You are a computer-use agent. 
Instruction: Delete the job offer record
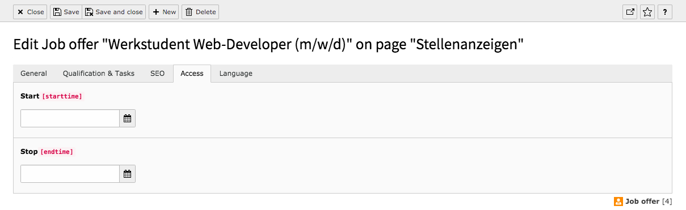(x=200, y=12)
